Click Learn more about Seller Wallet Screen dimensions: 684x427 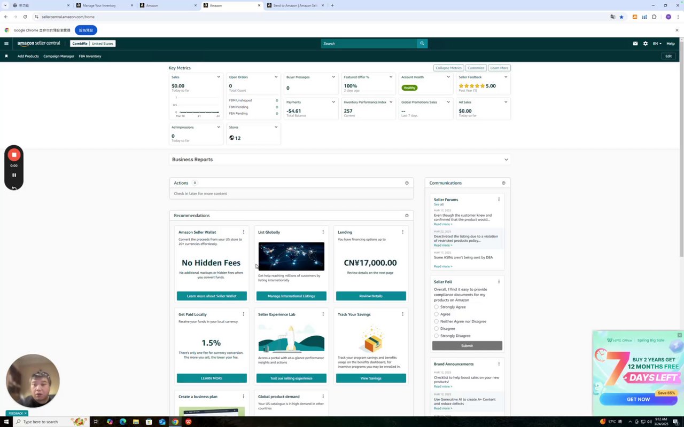point(212,296)
